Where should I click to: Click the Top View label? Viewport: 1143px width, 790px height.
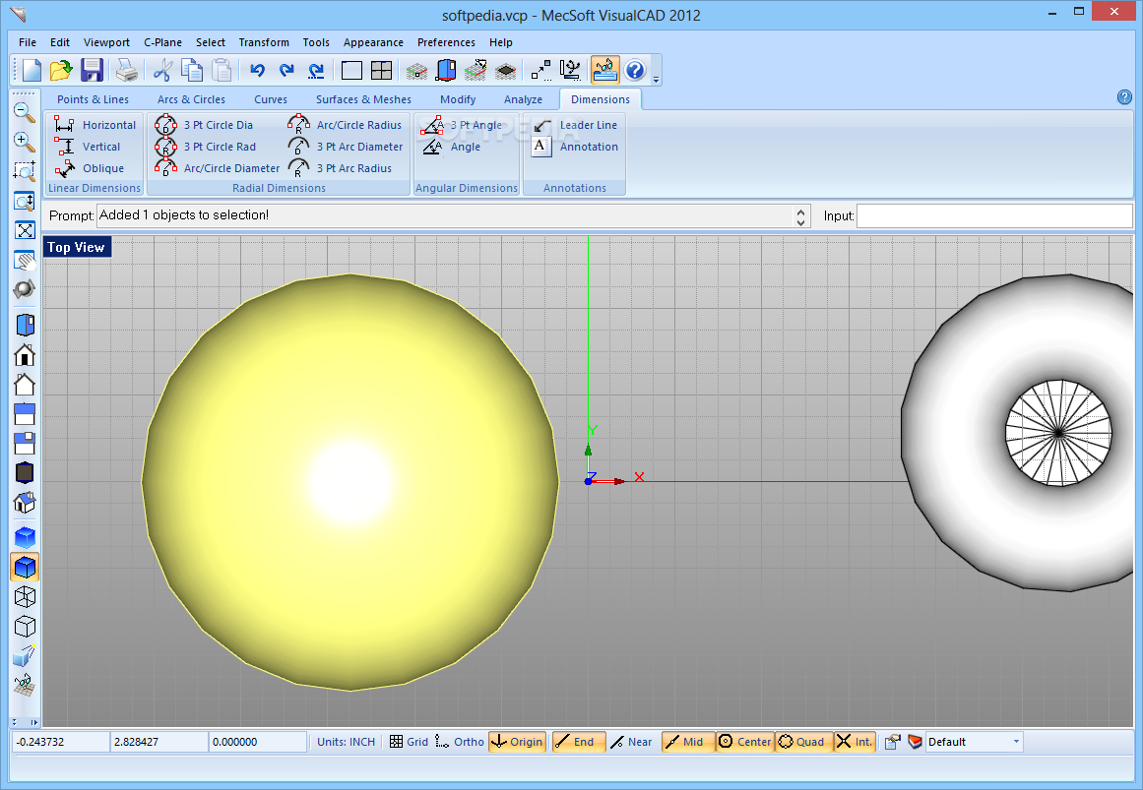pyautogui.click(x=77, y=247)
